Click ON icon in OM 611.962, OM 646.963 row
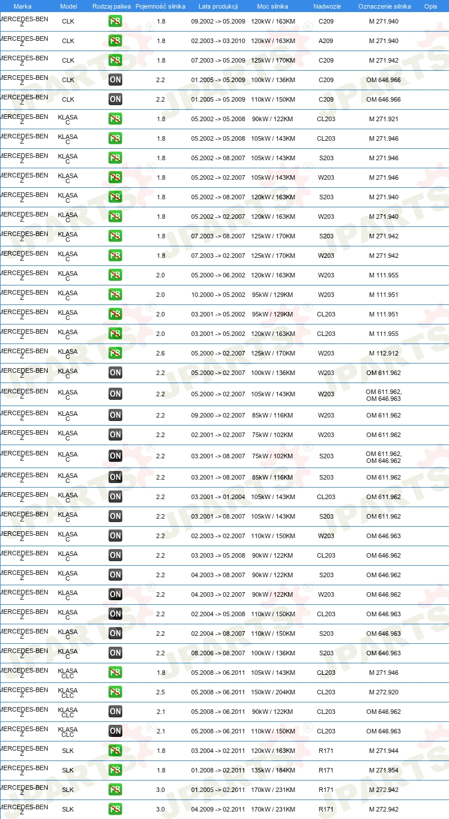The height and width of the screenshot is (819, 449). pyautogui.click(x=115, y=394)
